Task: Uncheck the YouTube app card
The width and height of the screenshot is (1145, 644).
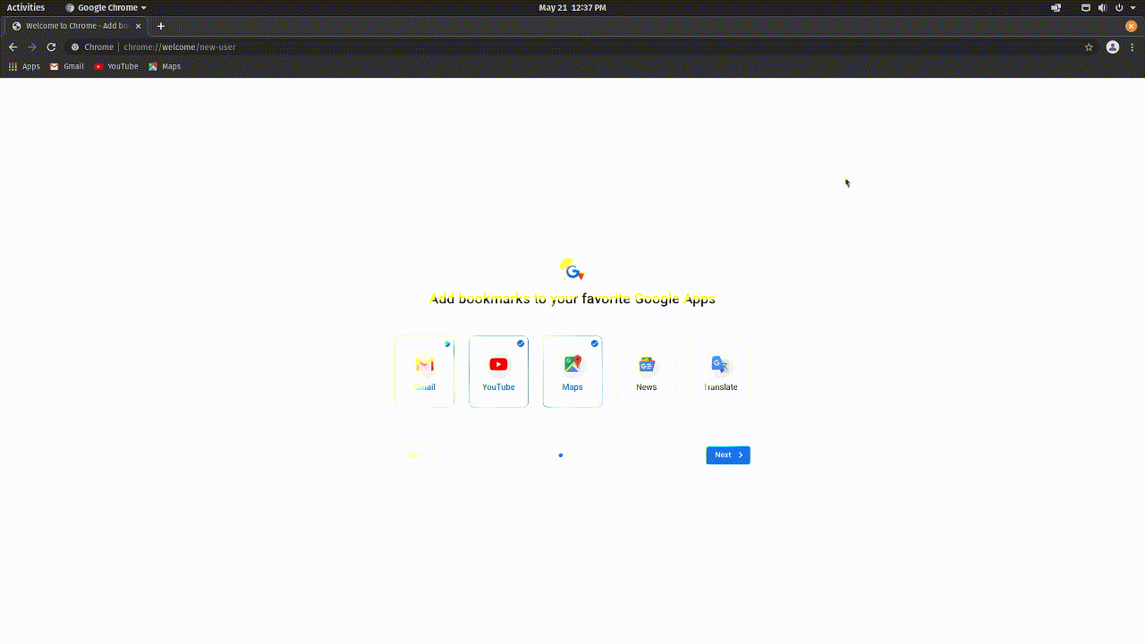Action: (x=498, y=371)
